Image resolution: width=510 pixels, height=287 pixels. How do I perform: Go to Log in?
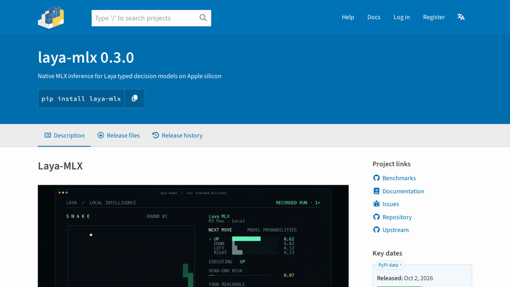(x=402, y=17)
